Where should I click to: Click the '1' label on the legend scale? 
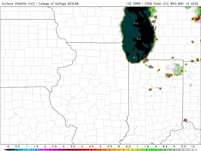(27, 146)
